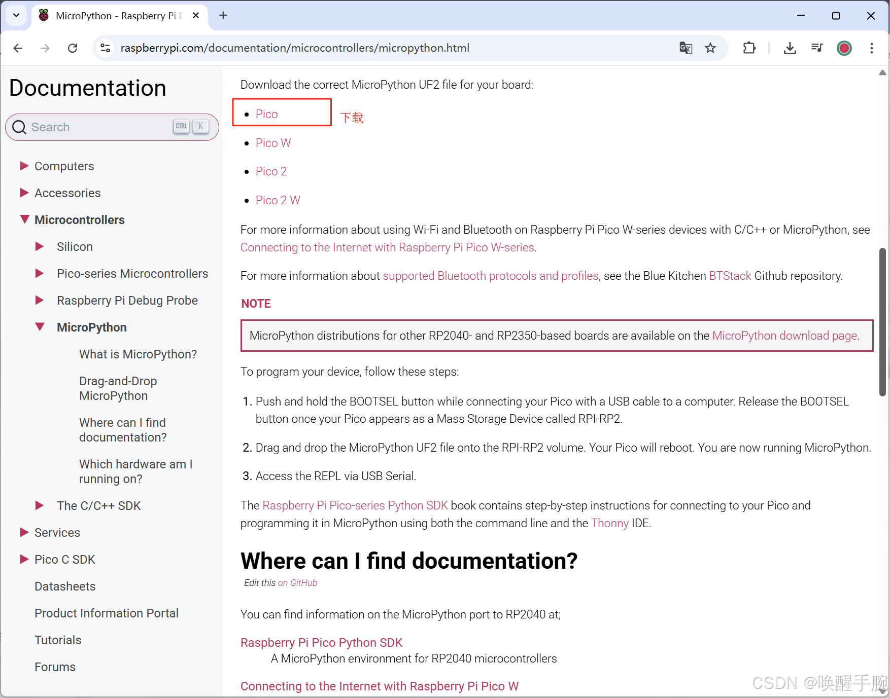Open Raspberry Pi Pico-series Python SDK book link

[x=355, y=505]
